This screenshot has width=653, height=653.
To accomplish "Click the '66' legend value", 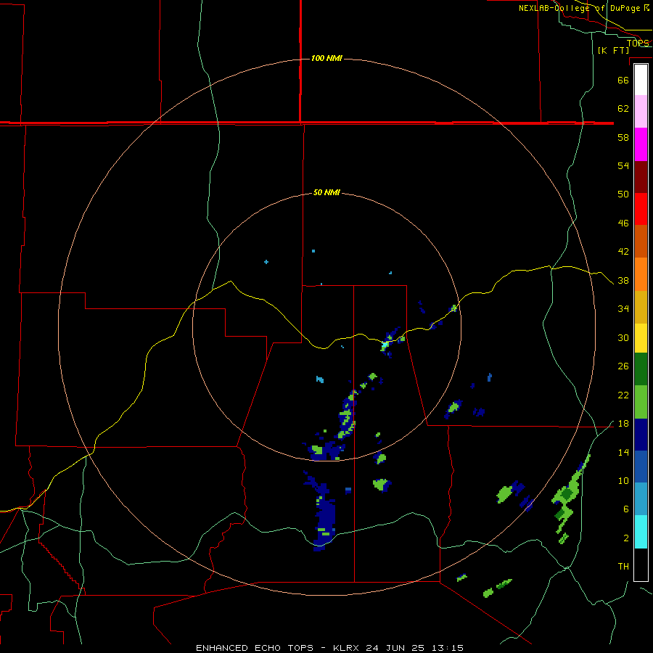I will 623,80.
